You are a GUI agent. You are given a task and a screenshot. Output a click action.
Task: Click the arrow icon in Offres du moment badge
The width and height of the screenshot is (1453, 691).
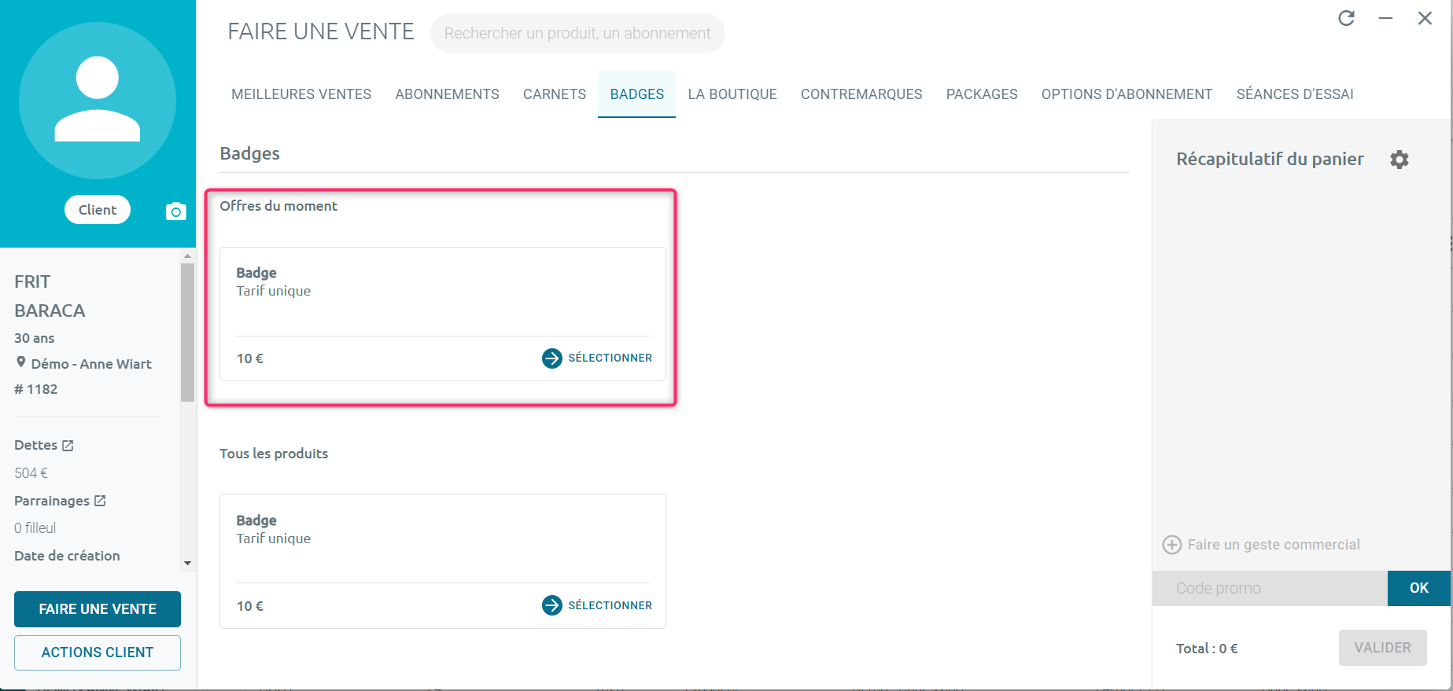click(552, 358)
